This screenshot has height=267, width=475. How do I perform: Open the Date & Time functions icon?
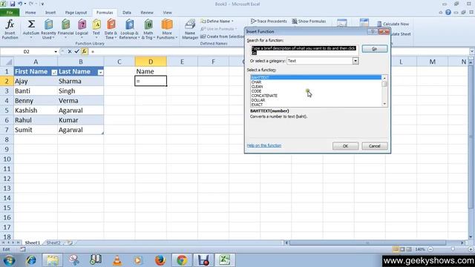(111, 29)
